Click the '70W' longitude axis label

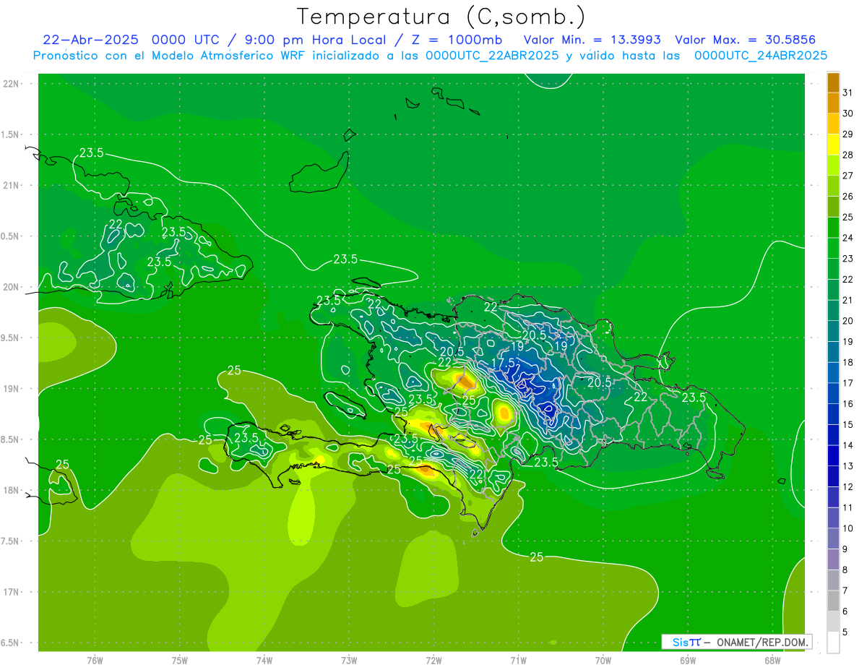pyautogui.click(x=603, y=660)
